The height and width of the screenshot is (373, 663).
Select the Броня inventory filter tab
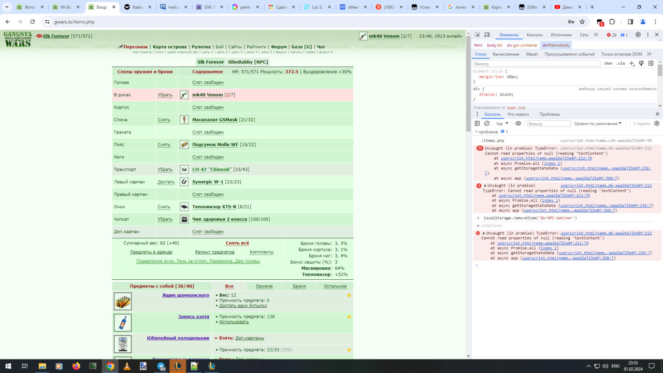(299, 286)
